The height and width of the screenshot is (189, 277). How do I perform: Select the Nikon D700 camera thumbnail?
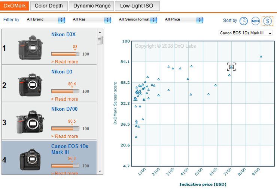click(x=30, y=122)
